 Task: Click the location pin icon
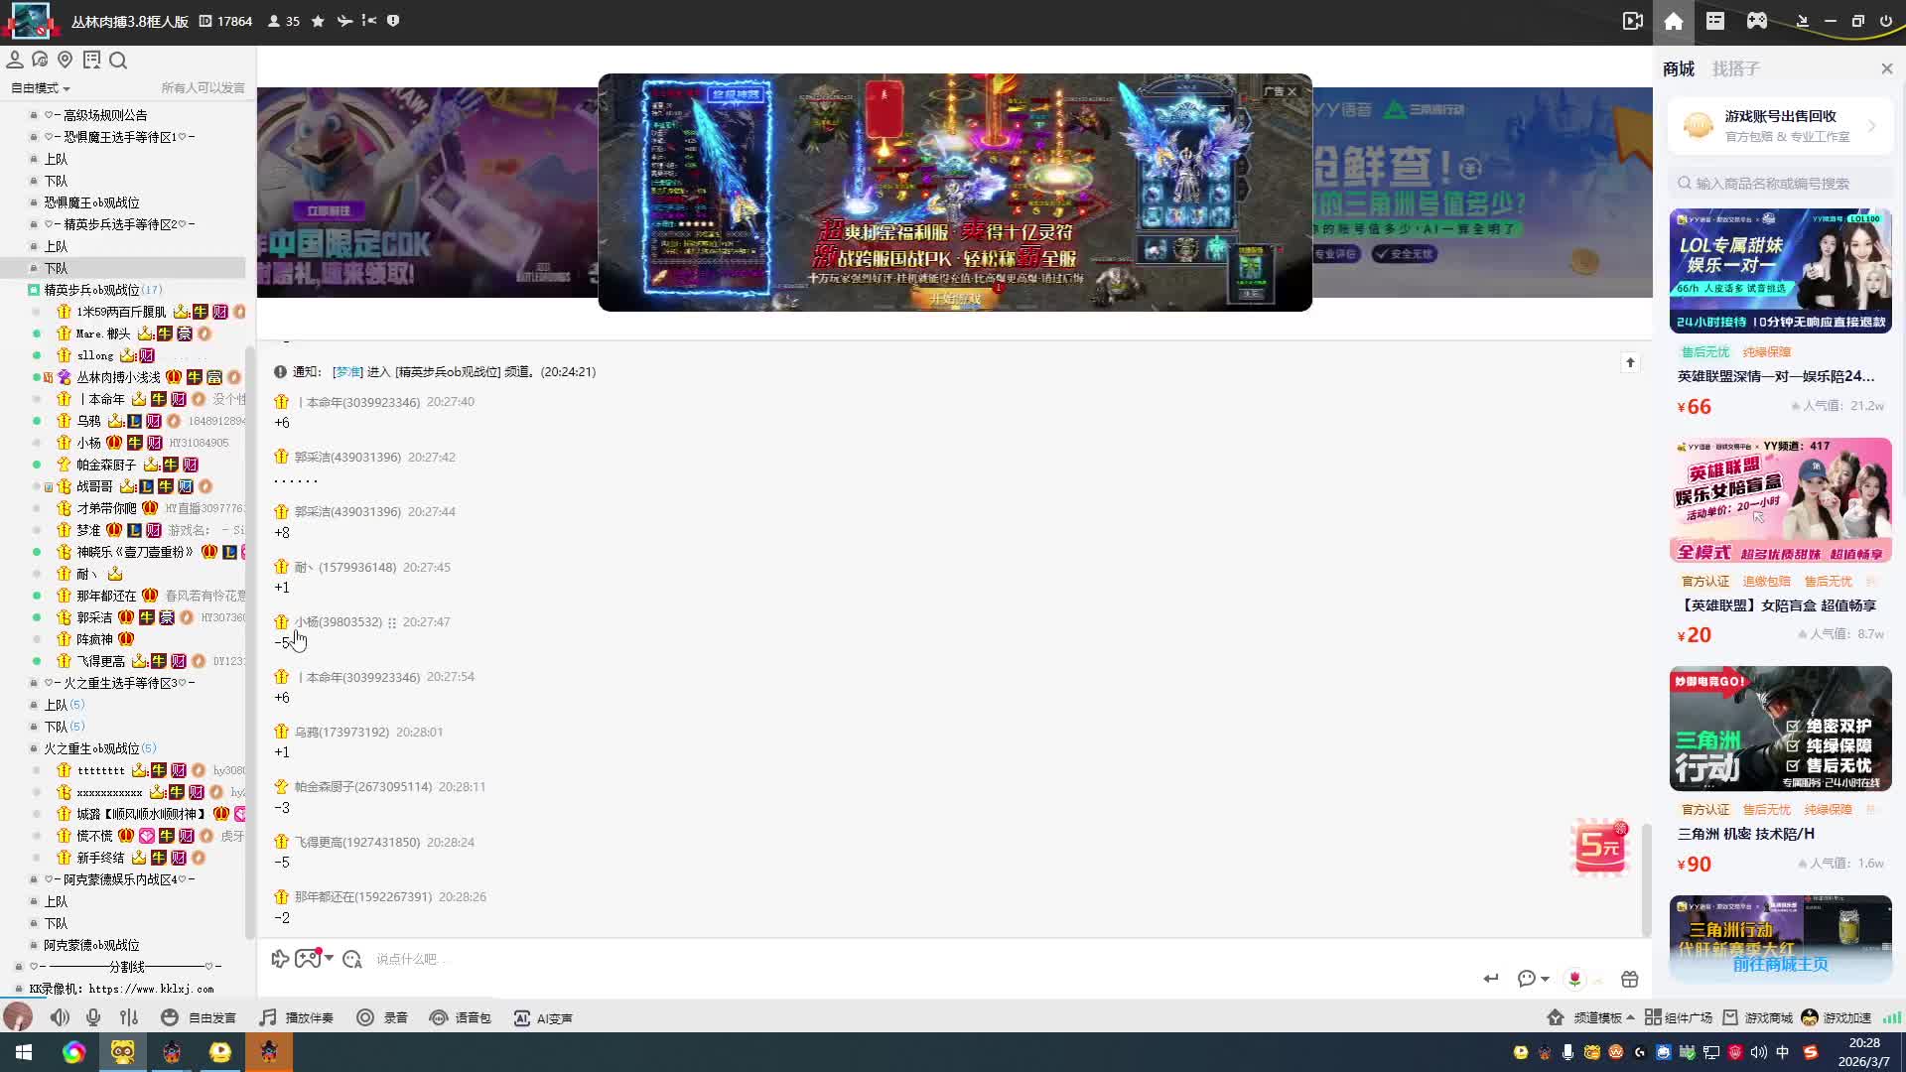point(66,61)
